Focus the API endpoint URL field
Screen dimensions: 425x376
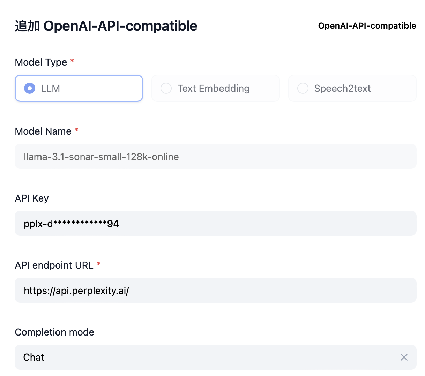point(215,291)
